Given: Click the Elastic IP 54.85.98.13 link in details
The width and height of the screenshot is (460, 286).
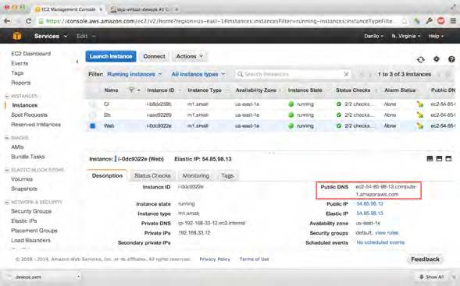Looking at the screenshot, I should [369, 214].
